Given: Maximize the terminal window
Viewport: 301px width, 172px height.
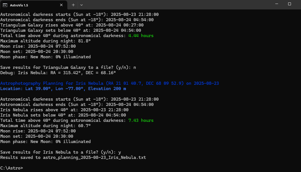Looking at the screenshot, I should coord(290,4).
